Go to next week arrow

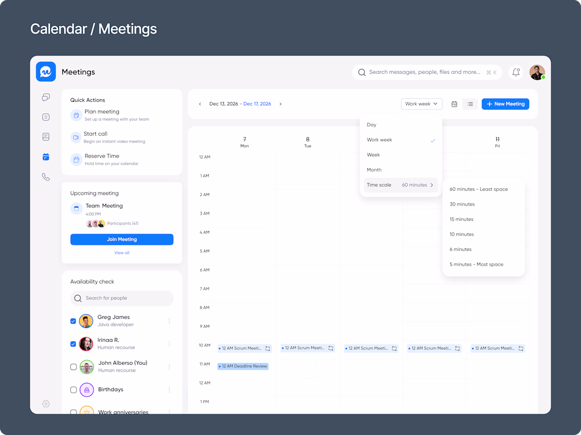pyautogui.click(x=280, y=104)
